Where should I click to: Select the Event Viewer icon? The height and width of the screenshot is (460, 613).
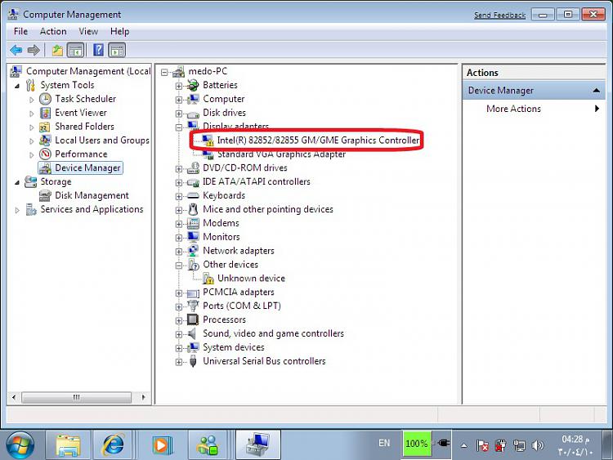point(45,113)
